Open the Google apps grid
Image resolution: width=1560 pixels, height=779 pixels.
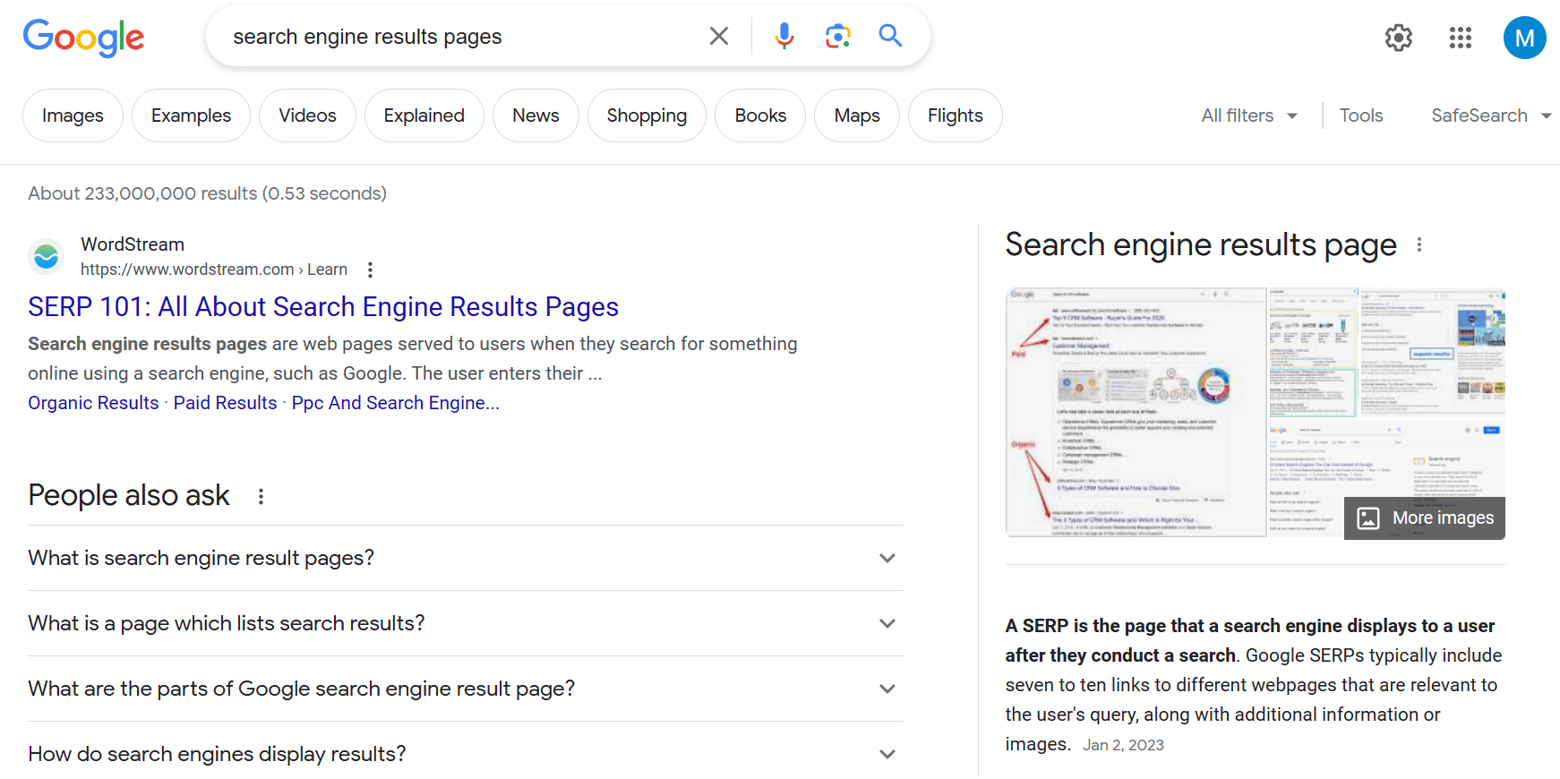(x=1461, y=38)
